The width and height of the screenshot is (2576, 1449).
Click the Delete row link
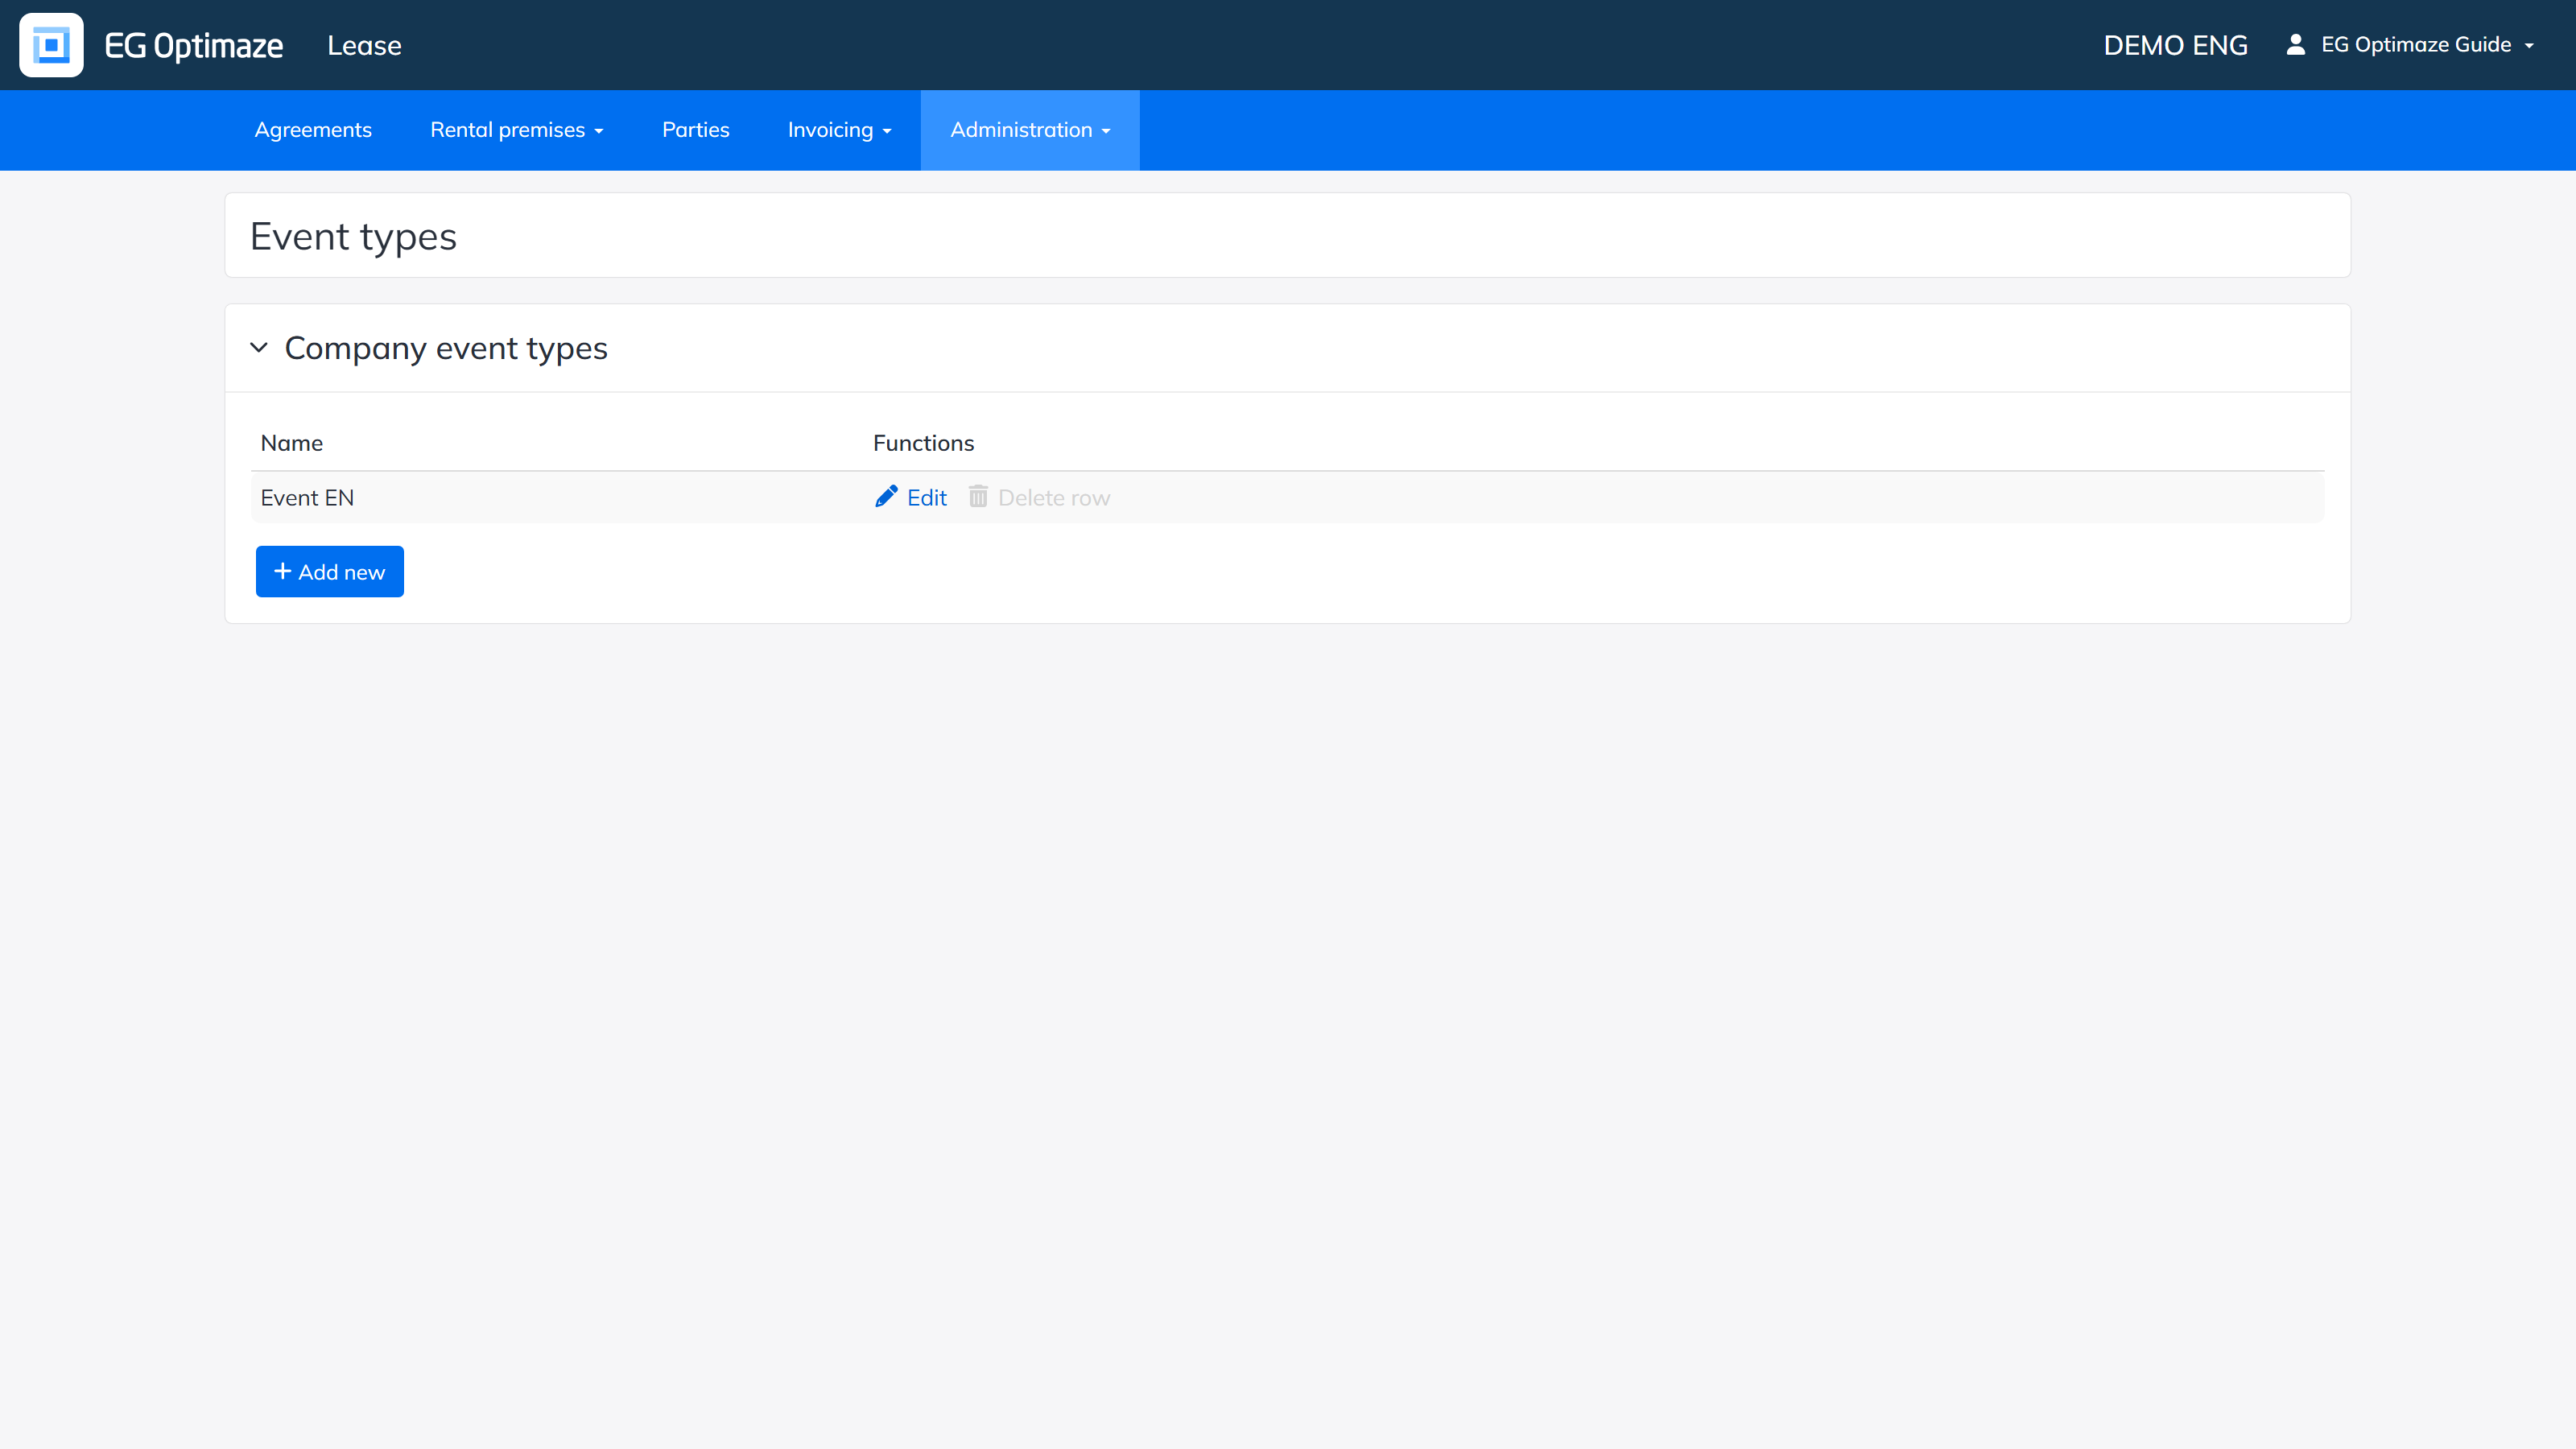click(x=1040, y=497)
